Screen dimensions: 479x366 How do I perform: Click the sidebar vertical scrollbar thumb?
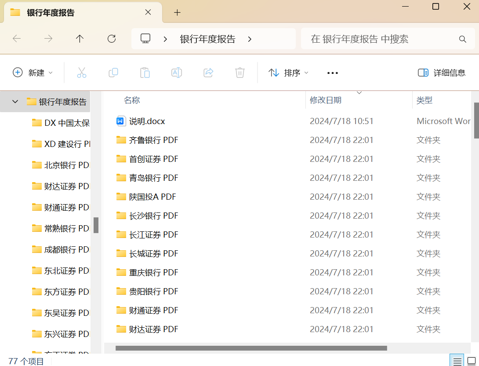coord(96,225)
